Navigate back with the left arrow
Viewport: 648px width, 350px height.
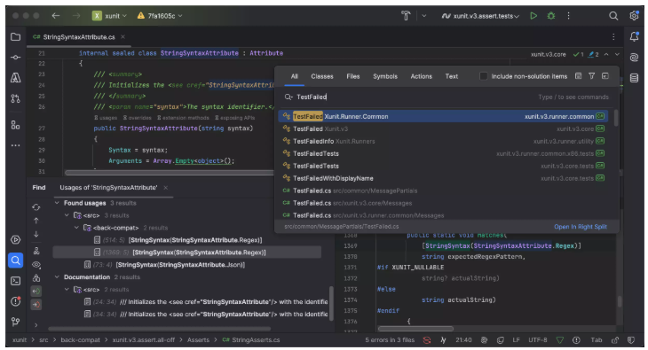[56, 16]
